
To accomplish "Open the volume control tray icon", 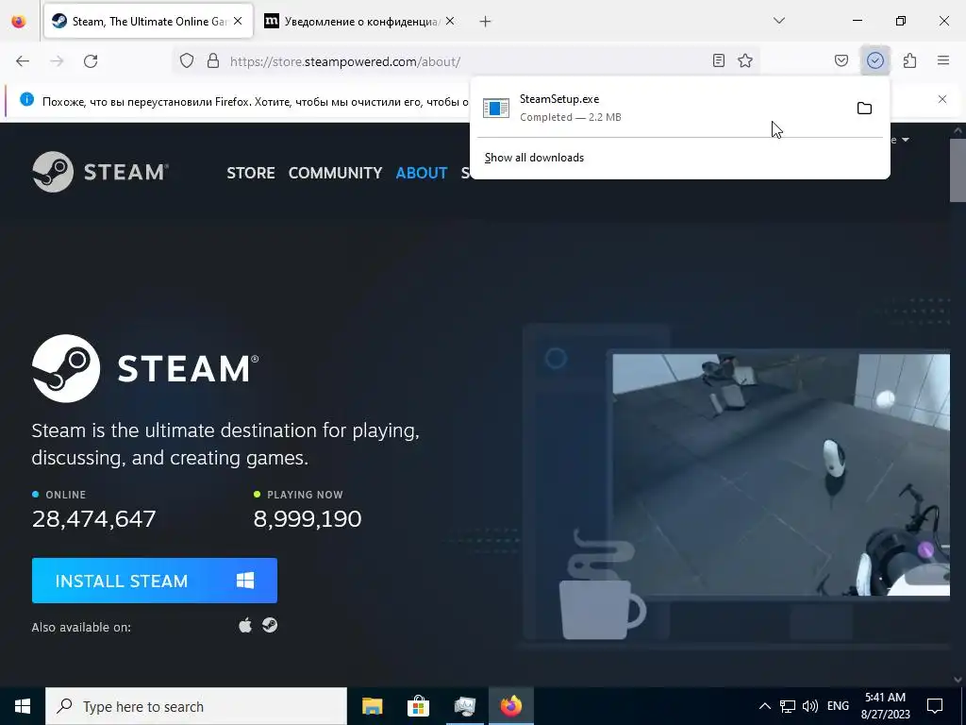I will [x=810, y=706].
